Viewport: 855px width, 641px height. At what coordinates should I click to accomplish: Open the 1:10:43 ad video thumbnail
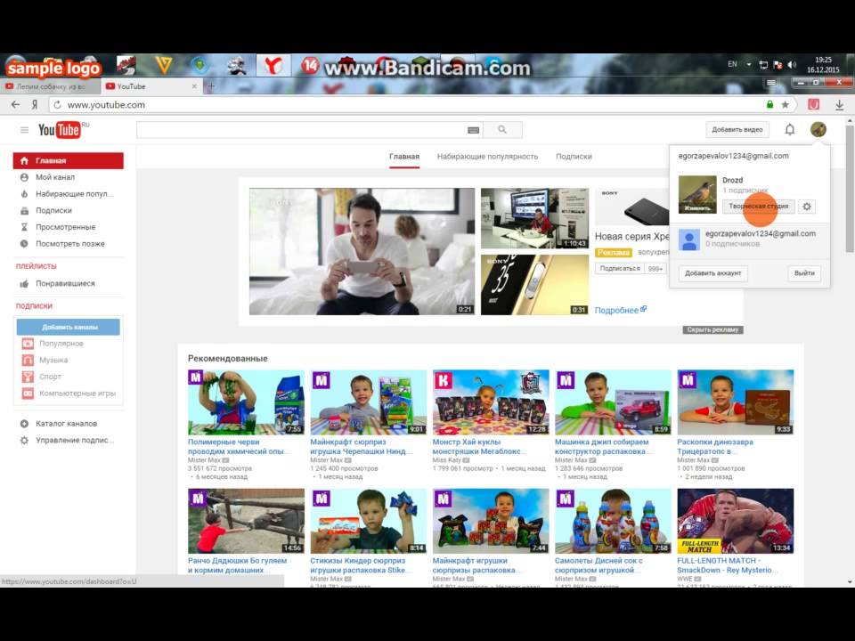pos(534,219)
